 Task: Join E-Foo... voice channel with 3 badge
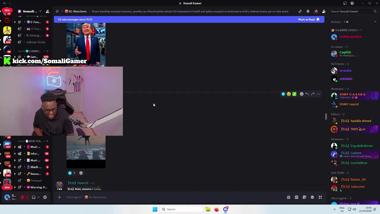tap(33, 29)
